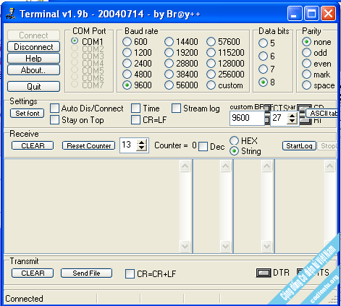Select baud rate 4800
Image resolution: width=341 pixels, height=306 pixels.
[x=127, y=74]
